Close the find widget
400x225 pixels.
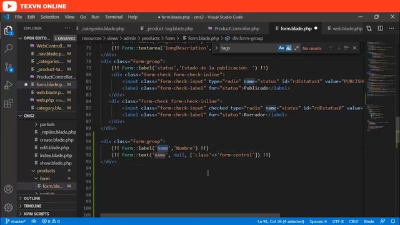tap(354, 48)
